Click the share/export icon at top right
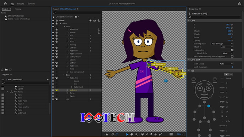 coord(239,4)
